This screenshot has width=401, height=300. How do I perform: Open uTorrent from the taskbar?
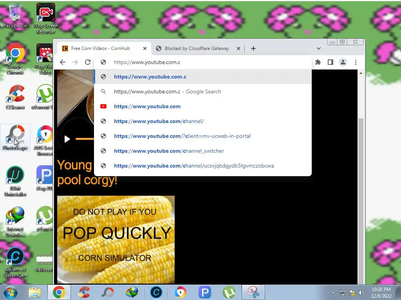point(229,292)
